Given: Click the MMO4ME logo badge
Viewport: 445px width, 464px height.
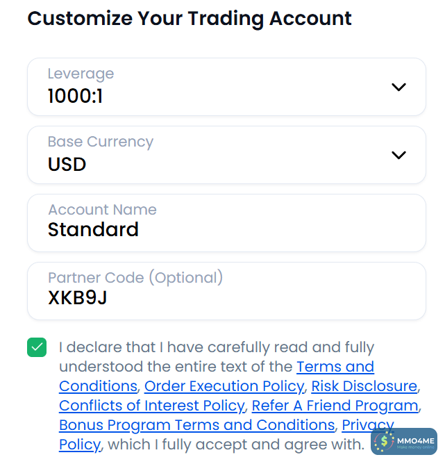Looking at the screenshot, I should tap(404, 442).
